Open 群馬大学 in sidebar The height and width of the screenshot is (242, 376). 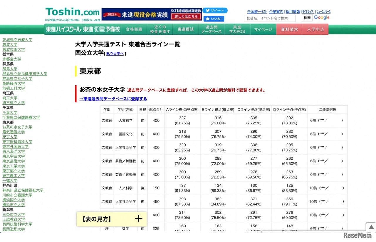coord(10,69)
